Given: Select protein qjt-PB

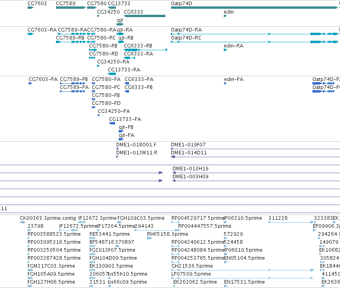Looking at the screenshot, I should tap(126, 127).
